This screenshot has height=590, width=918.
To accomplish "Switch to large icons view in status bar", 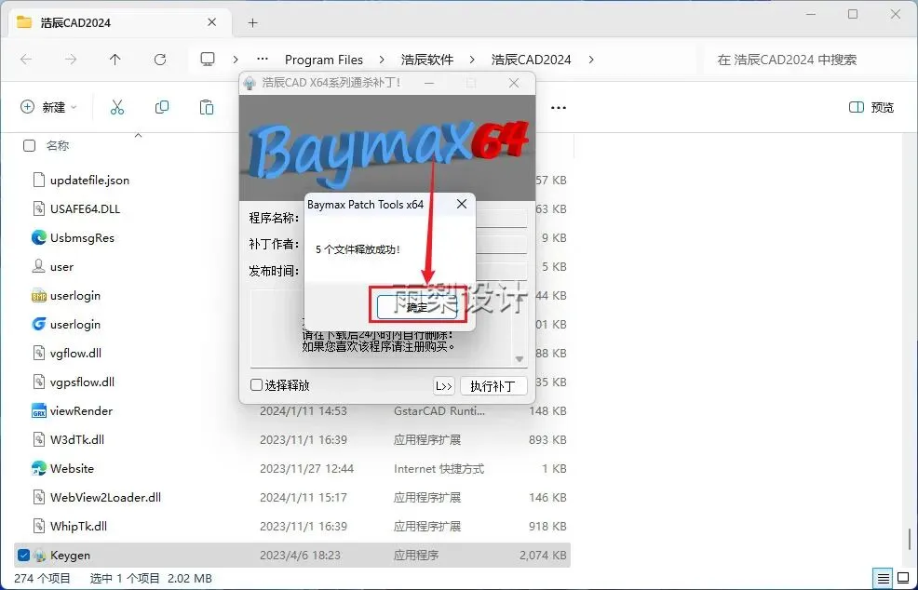I will coord(903,578).
